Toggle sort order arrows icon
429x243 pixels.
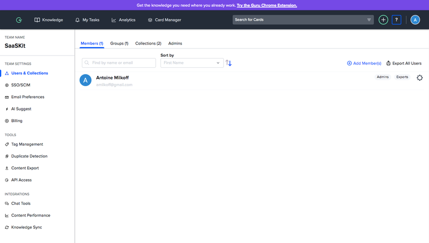click(229, 63)
